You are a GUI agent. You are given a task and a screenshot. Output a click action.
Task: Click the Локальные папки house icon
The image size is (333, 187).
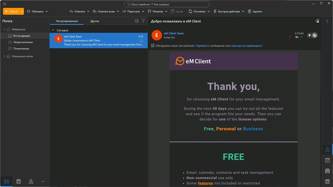tap(9, 56)
